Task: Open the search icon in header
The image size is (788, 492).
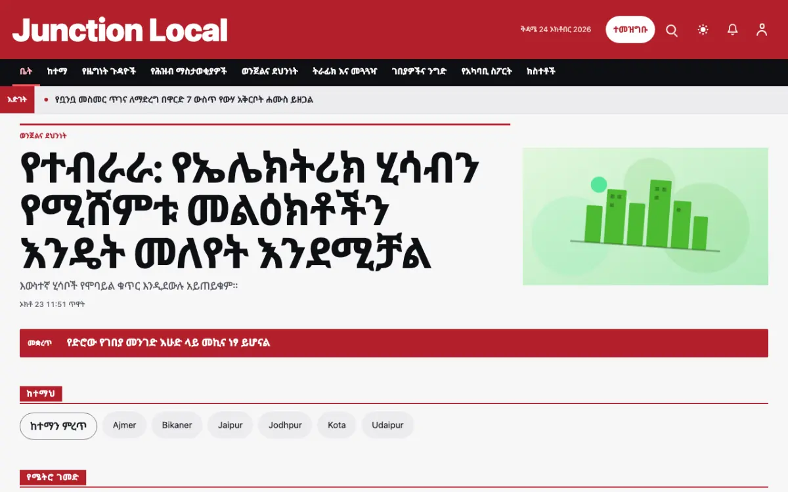Action: click(x=672, y=30)
